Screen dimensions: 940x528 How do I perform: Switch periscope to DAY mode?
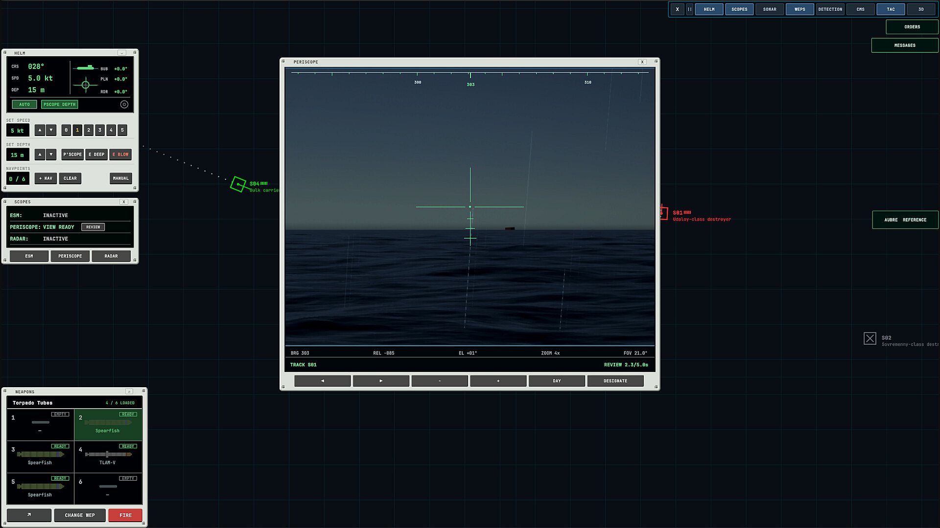pyautogui.click(x=557, y=381)
